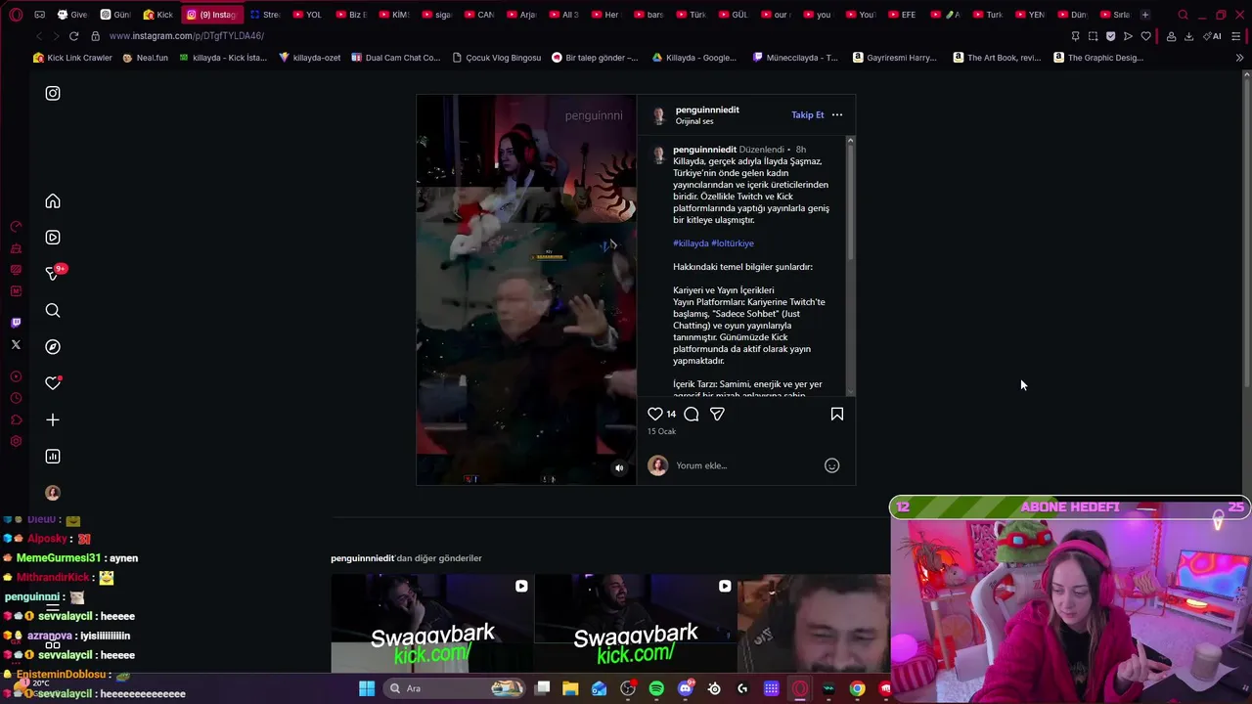Click the taskbar Ara search box

[x=455, y=688]
